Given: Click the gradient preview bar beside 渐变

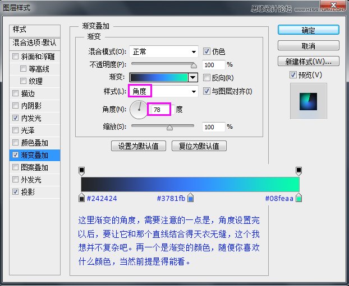Looking at the screenshot, I should [159, 77].
